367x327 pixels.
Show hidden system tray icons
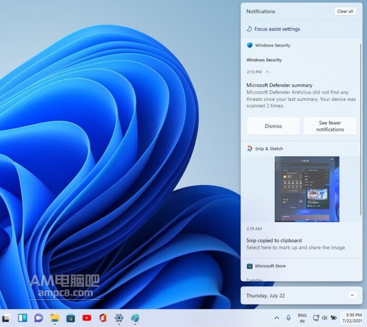point(277,318)
